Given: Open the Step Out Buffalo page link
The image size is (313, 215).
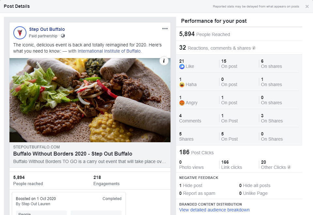Looking at the screenshot, I should pos(47,29).
